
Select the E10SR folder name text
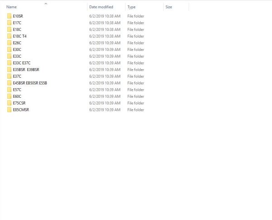[18, 16]
